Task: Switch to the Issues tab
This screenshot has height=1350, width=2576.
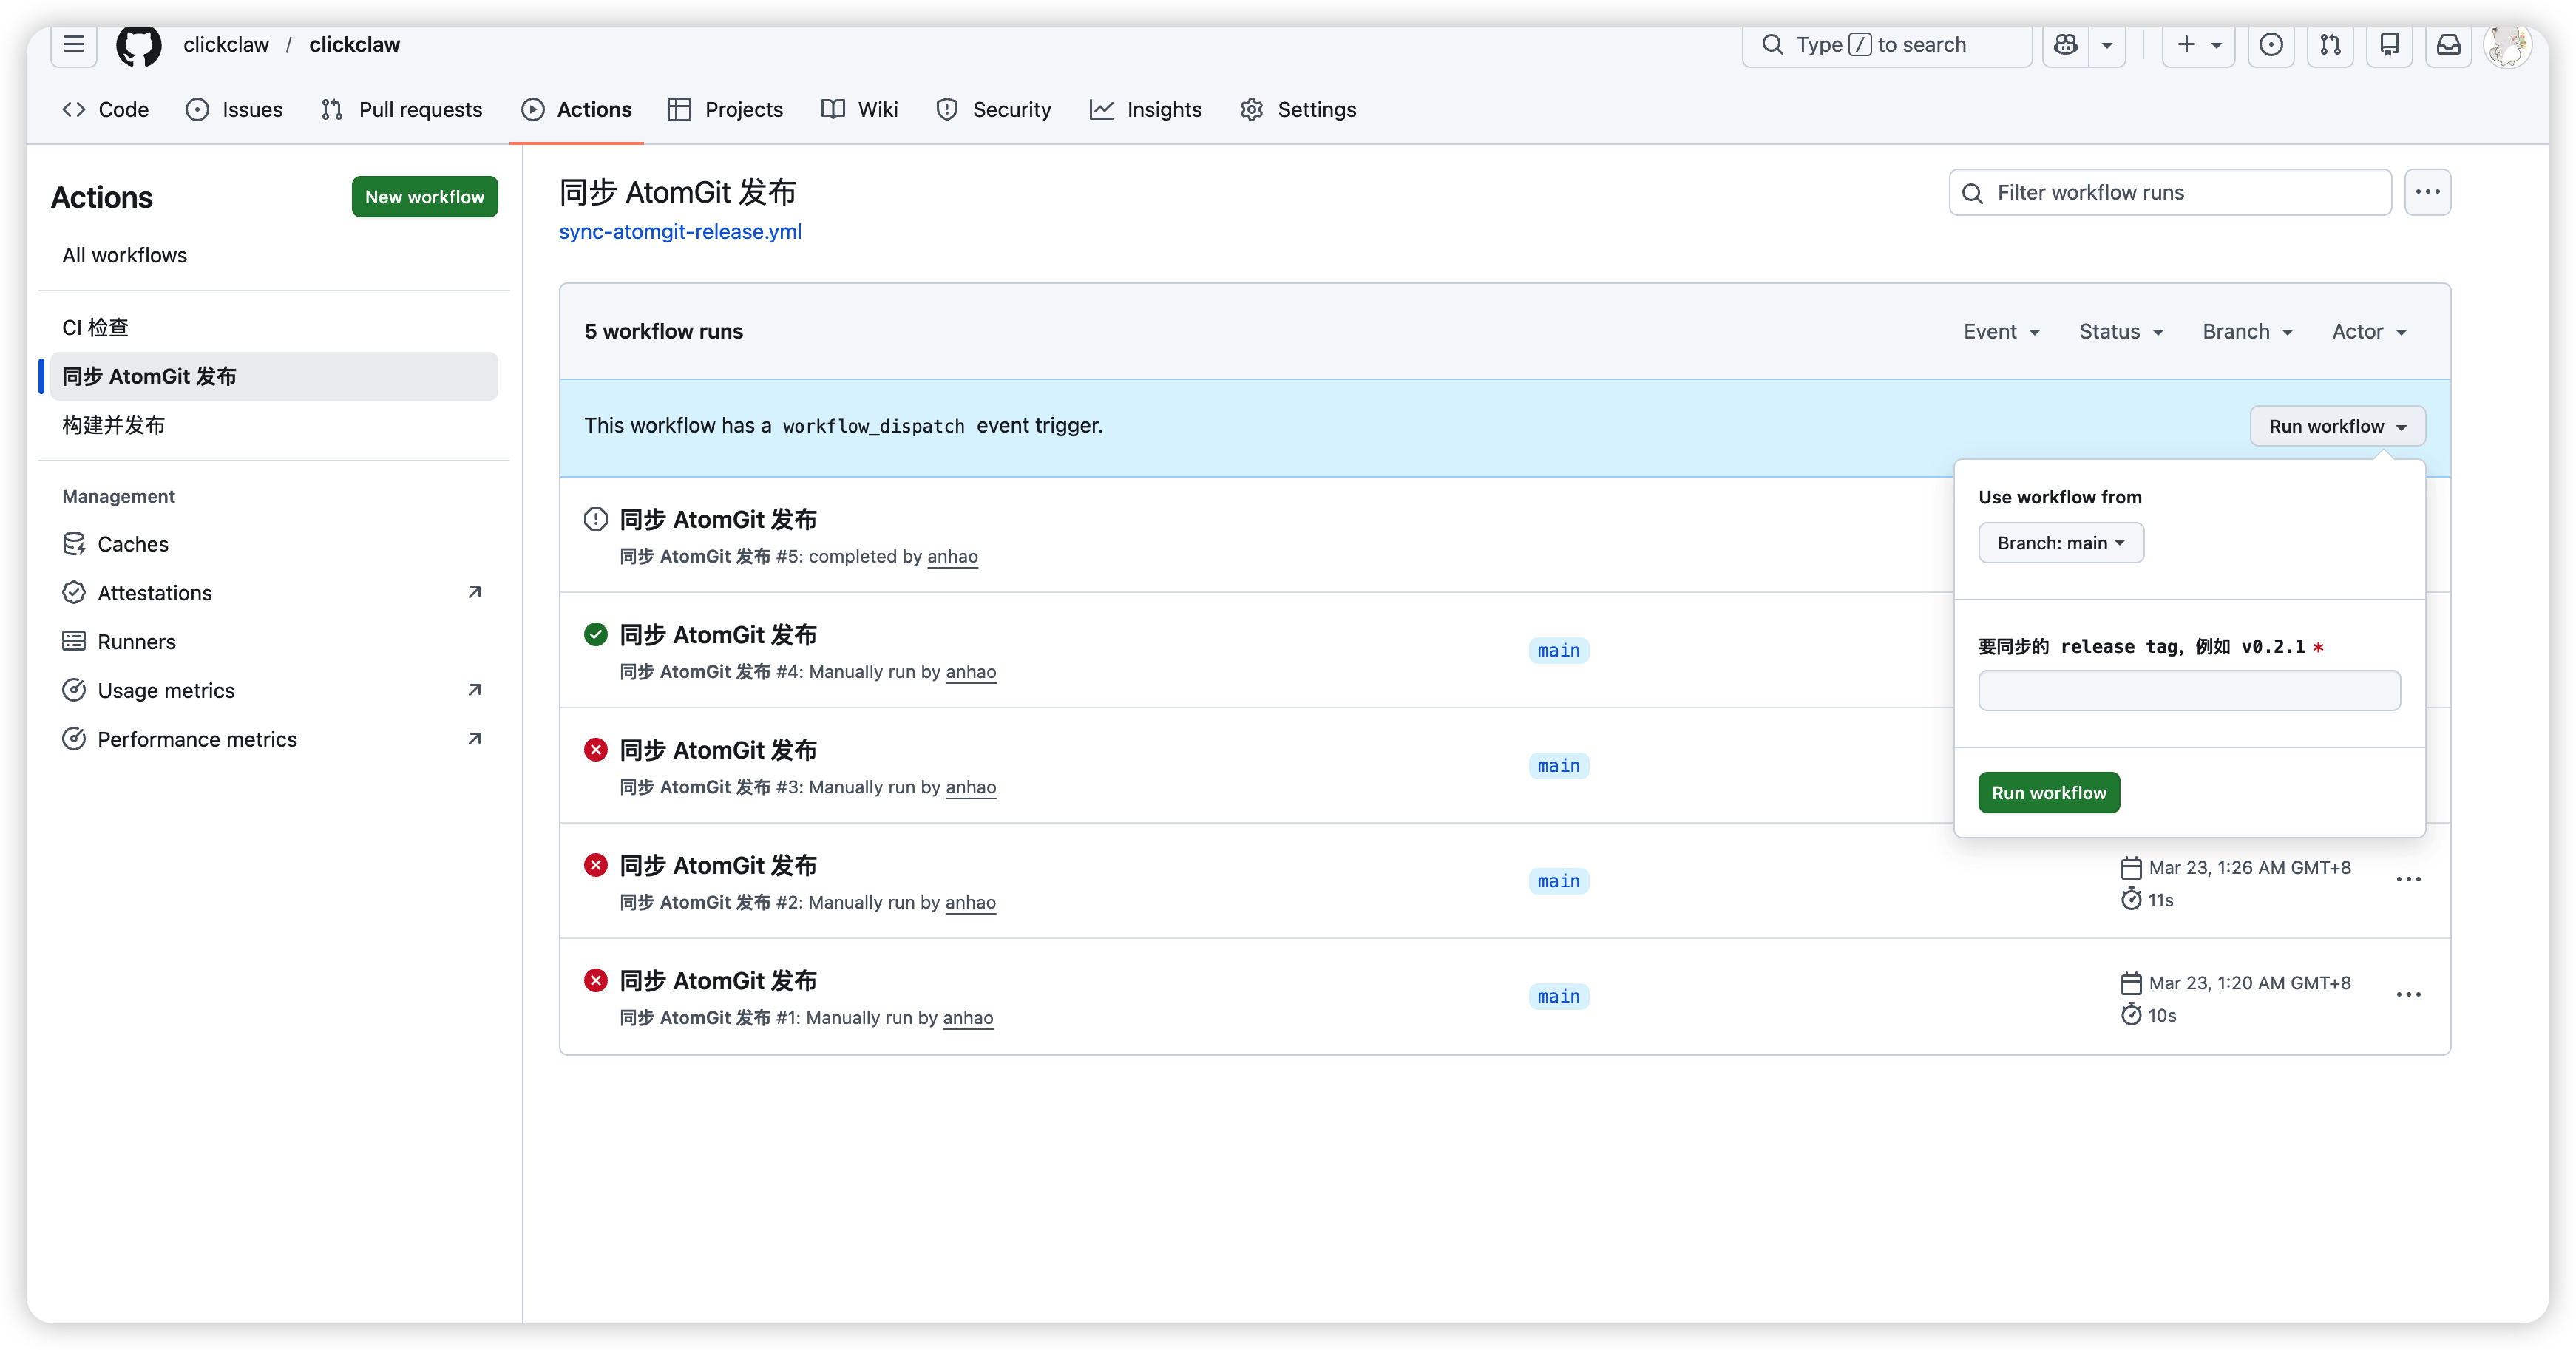Action: coord(235,110)
